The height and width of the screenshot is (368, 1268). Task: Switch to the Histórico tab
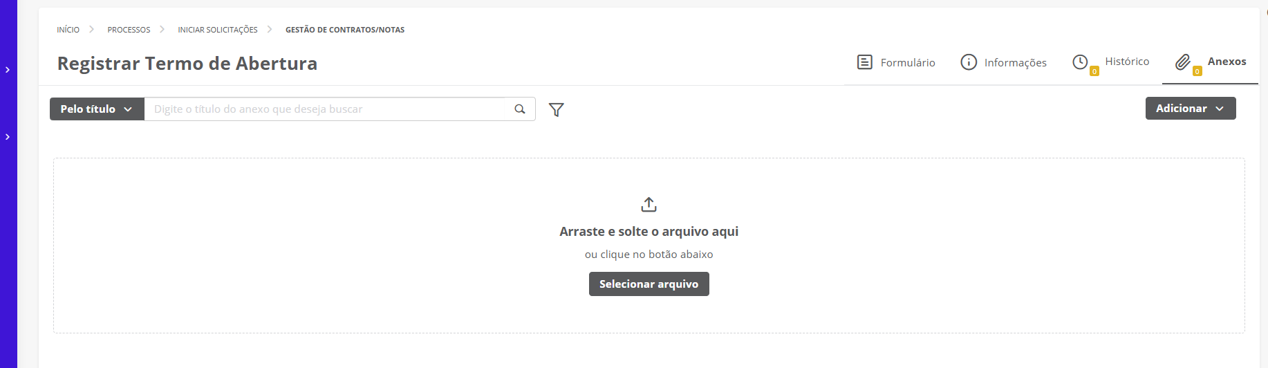(x=1127, y=62)
